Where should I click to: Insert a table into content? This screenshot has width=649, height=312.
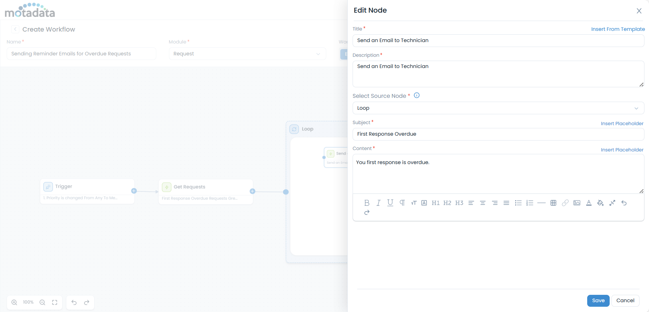click(x=553, y=203)
